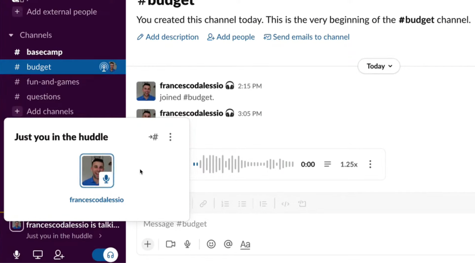Toggle Aa formatting toolbar visibility

[245, 244]
